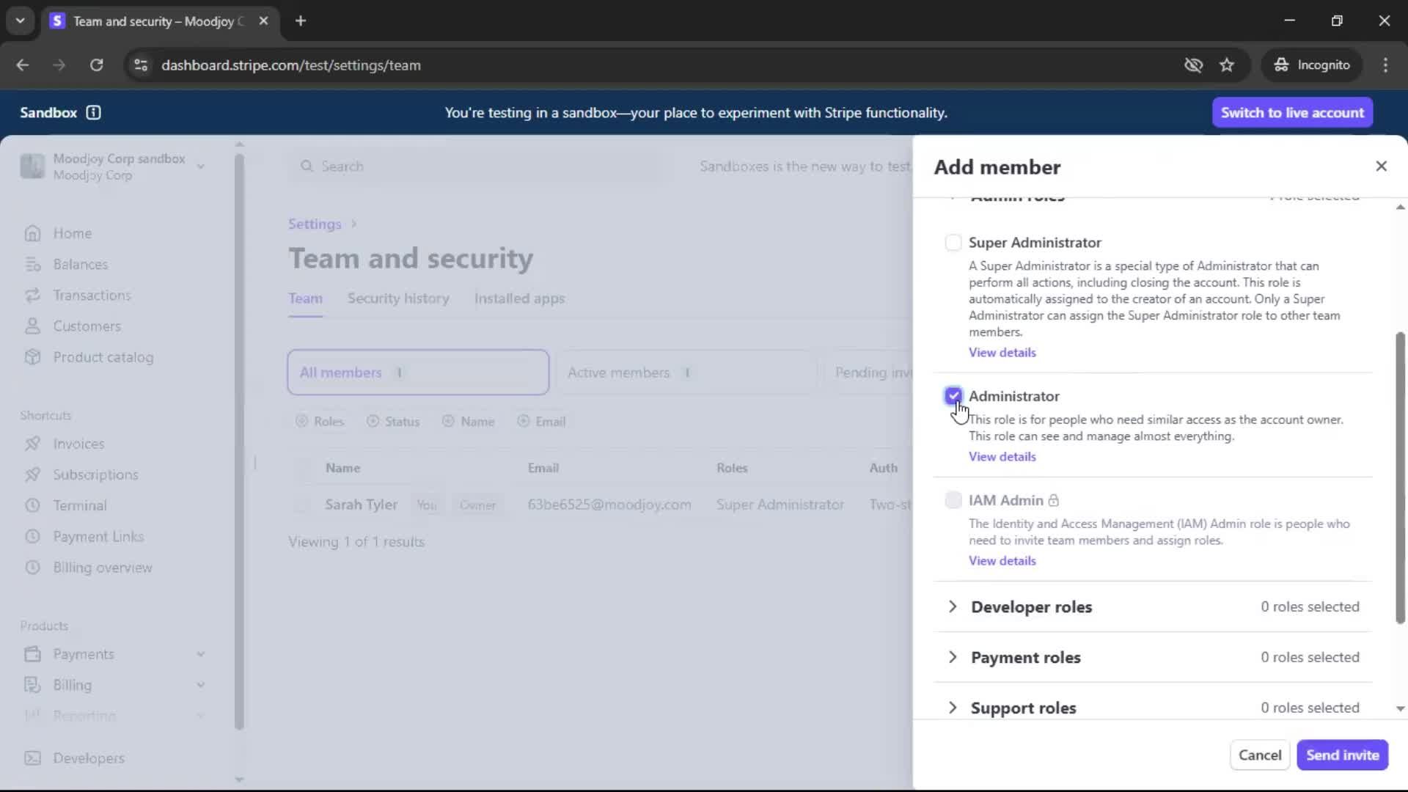Image resolution: width=1408 pixels, height=792 pixels.
Task: Reload the page
Action: click(x=96, y=65)
